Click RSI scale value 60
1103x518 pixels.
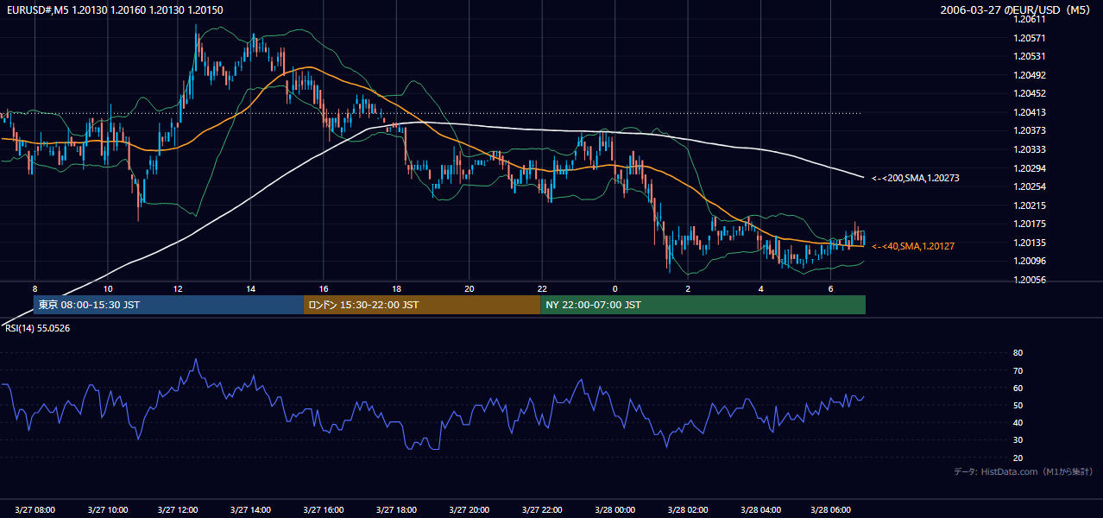click(x=1018, y=388)
